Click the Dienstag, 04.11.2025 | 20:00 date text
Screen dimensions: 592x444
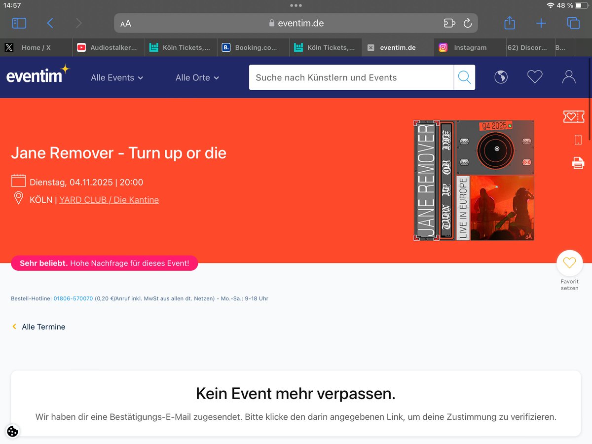[x=86, y=182]
